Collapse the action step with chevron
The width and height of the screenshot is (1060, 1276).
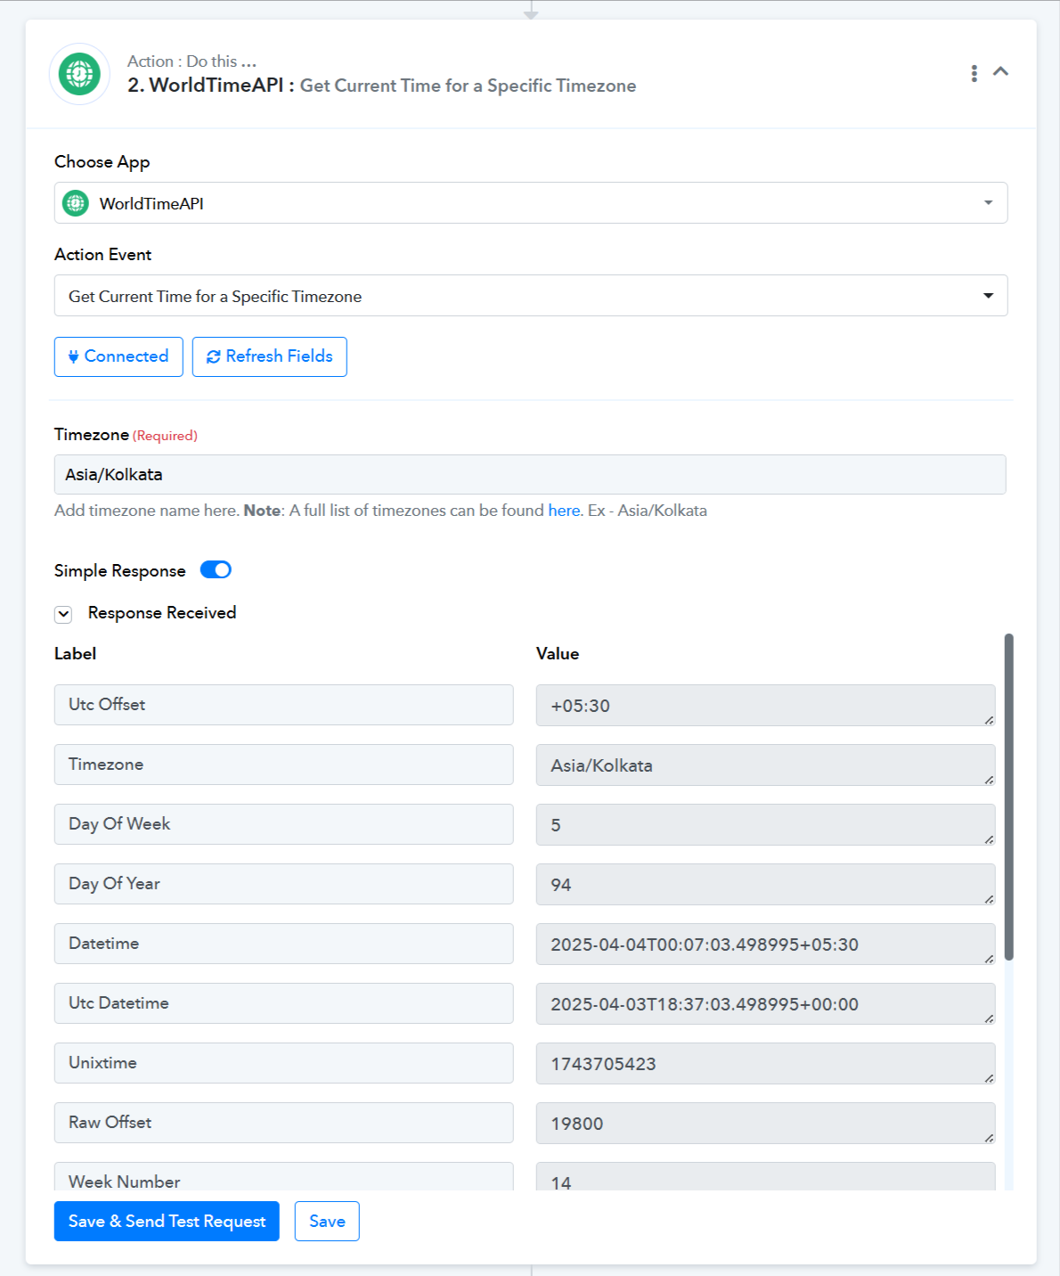[x=1000, y=71]
